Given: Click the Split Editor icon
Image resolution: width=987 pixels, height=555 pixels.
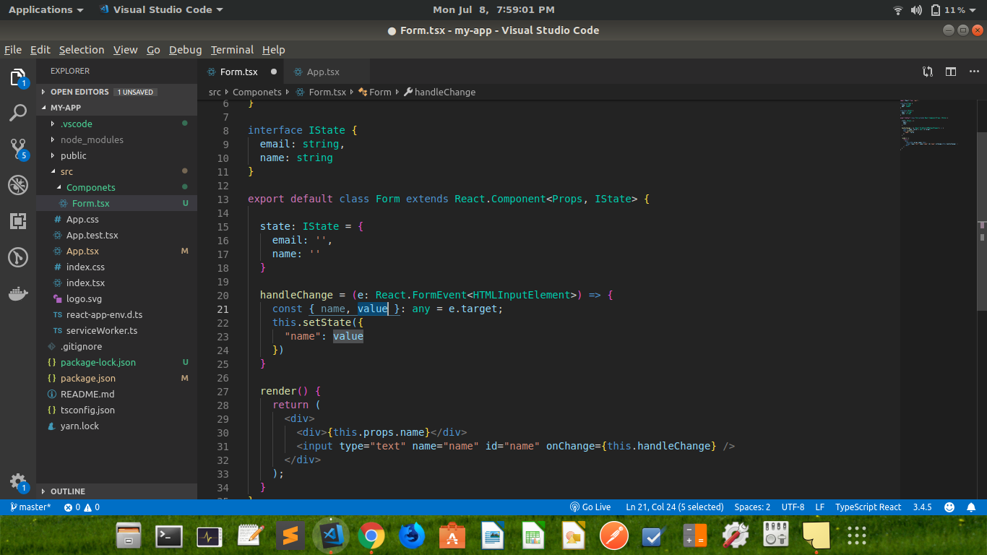Looking at the screenshot, I should pyautogui.click(x=950, y=72).
